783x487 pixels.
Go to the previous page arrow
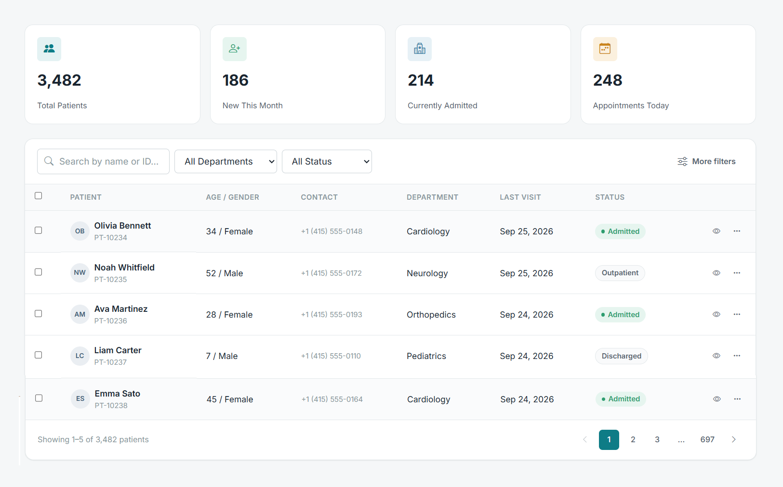(585, 439)
